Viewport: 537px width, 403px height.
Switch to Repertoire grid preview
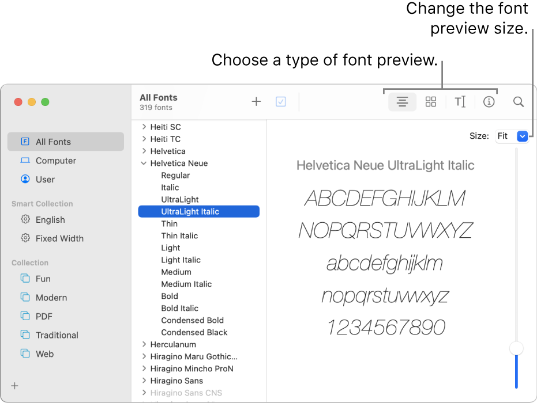[x=431, y=102]
